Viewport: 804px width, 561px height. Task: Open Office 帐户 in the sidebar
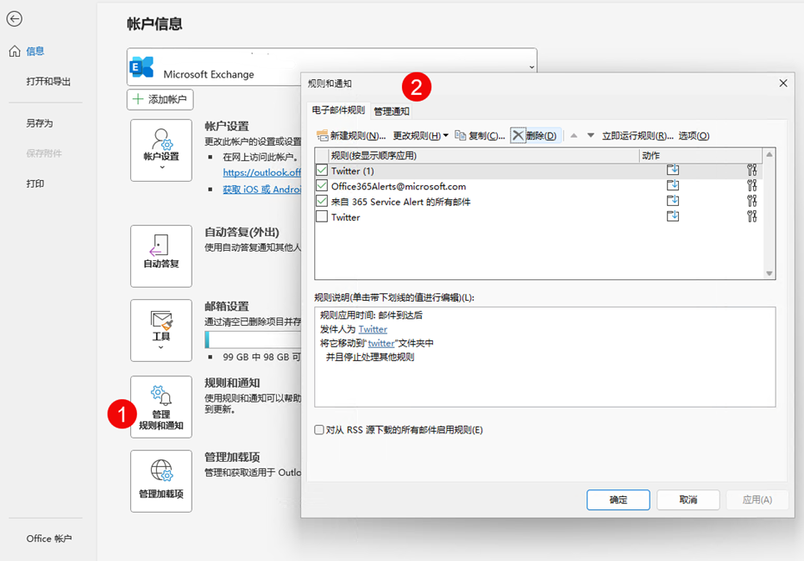[48, 538]
